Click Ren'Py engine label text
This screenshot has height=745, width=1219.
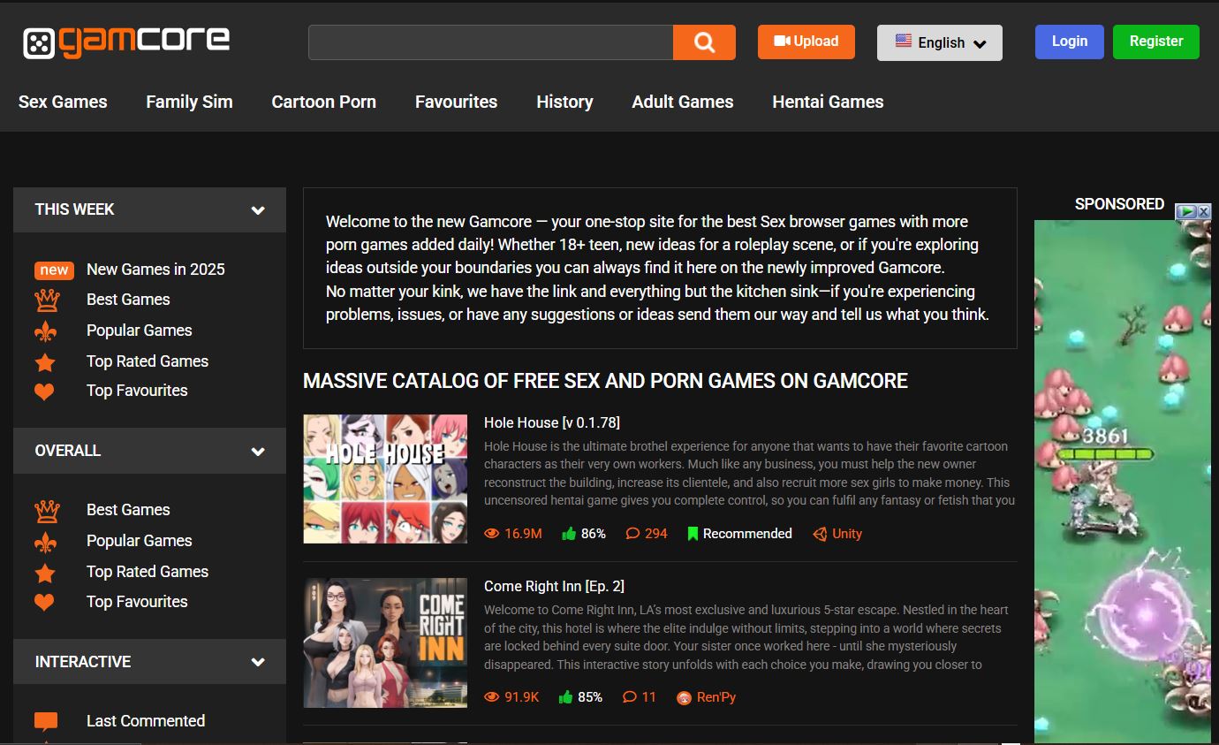tap(715, 697)
